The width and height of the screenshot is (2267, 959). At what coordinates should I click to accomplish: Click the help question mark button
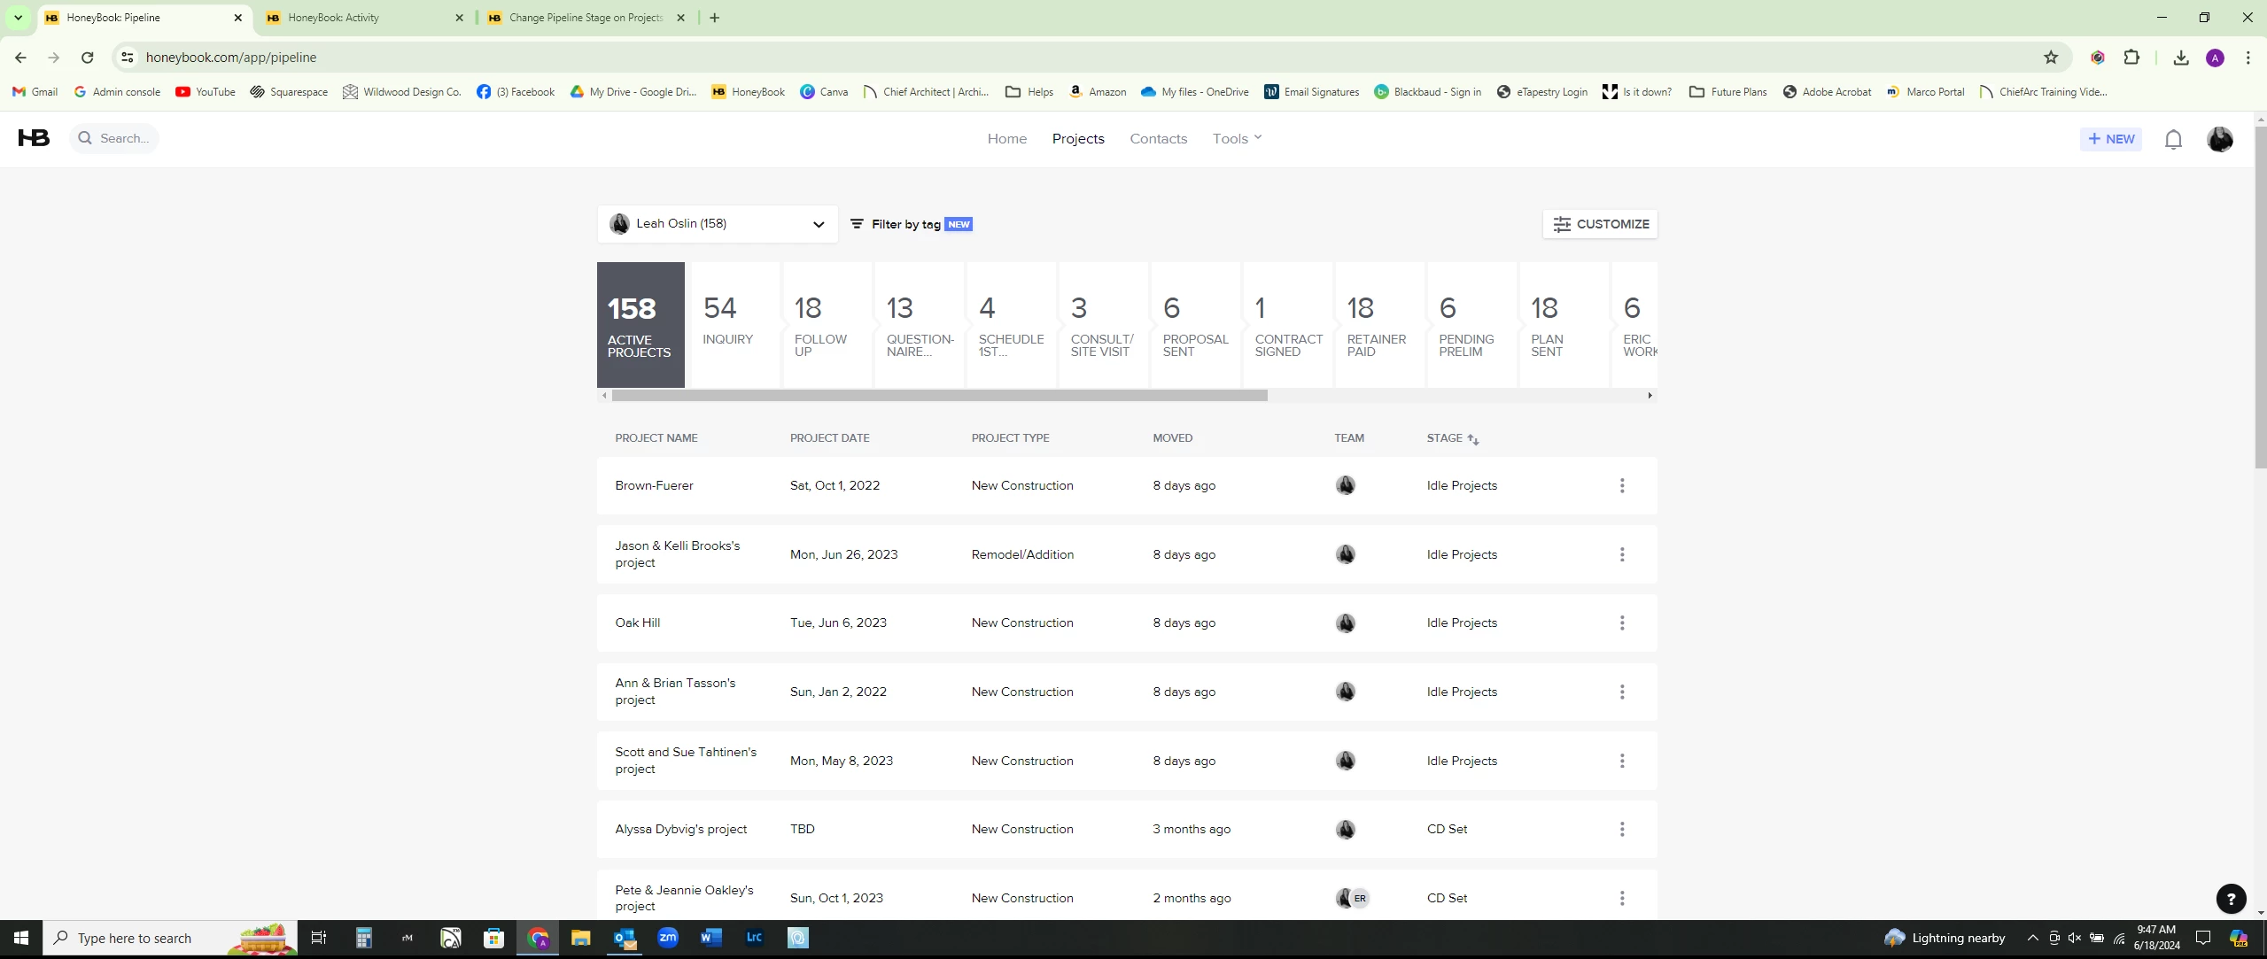point(2231,899)
